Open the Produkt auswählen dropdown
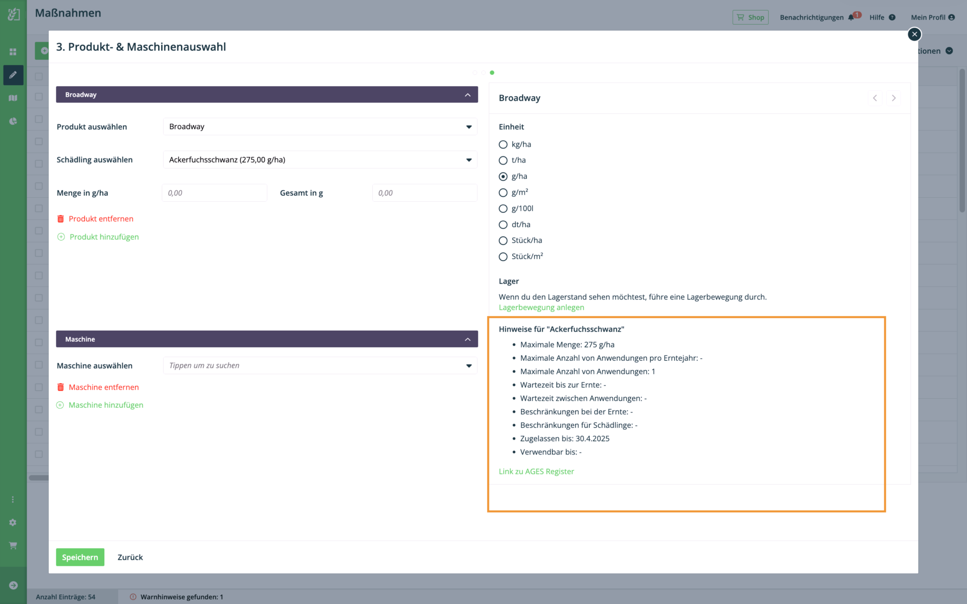Viewport: 967px width, 604px height. coord(320,127)
